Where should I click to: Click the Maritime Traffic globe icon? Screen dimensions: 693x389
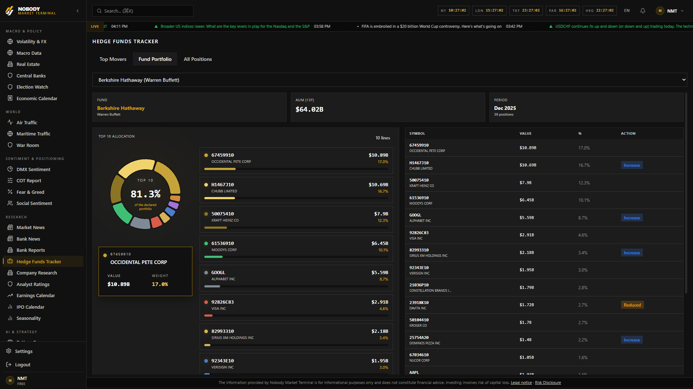pos(10,134)
